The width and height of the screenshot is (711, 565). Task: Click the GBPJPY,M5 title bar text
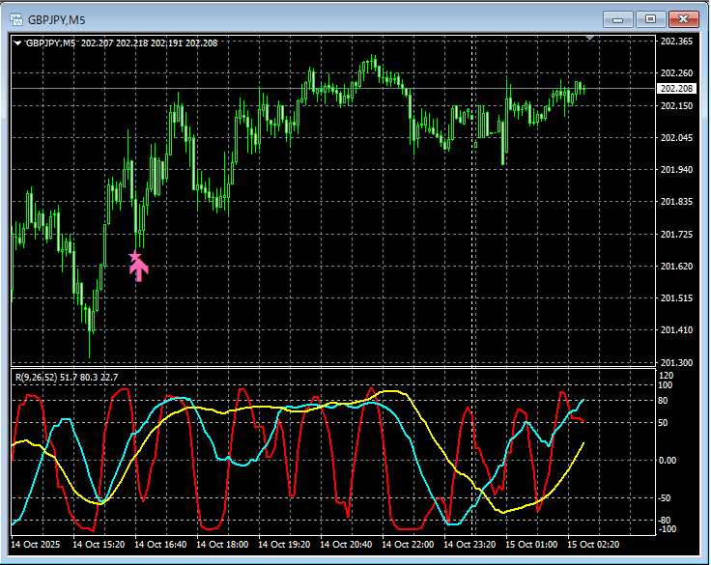[56, 20]
